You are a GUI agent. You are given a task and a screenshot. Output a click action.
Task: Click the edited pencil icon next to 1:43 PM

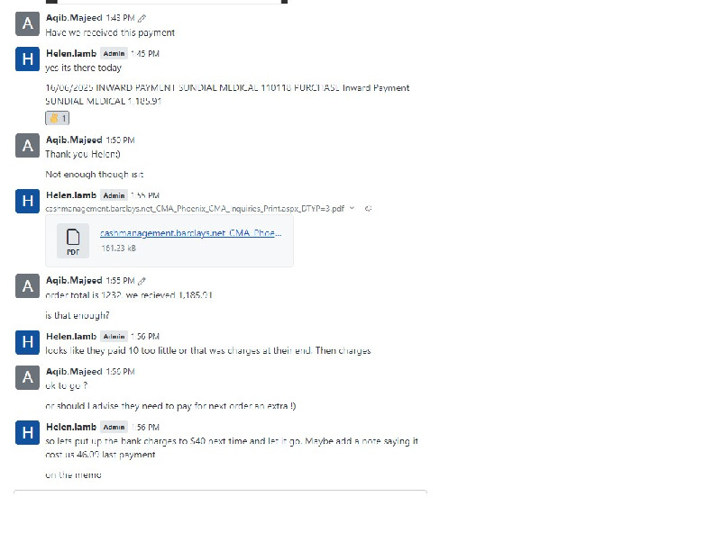[x=142, y=18]
